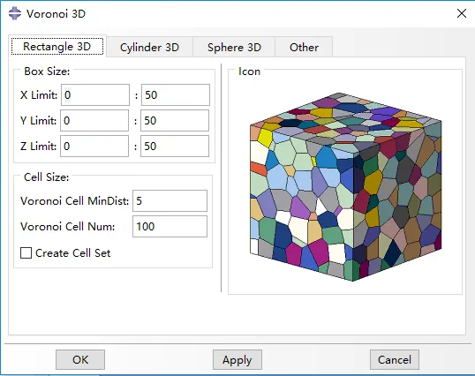475x376 pixels.
Task: Switch to the Cylinder 3D tab
Action: coord(149,48)
